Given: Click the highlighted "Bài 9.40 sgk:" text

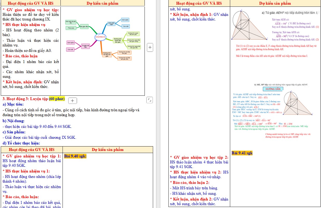Looking at the screenshot, I should point(75,156).
